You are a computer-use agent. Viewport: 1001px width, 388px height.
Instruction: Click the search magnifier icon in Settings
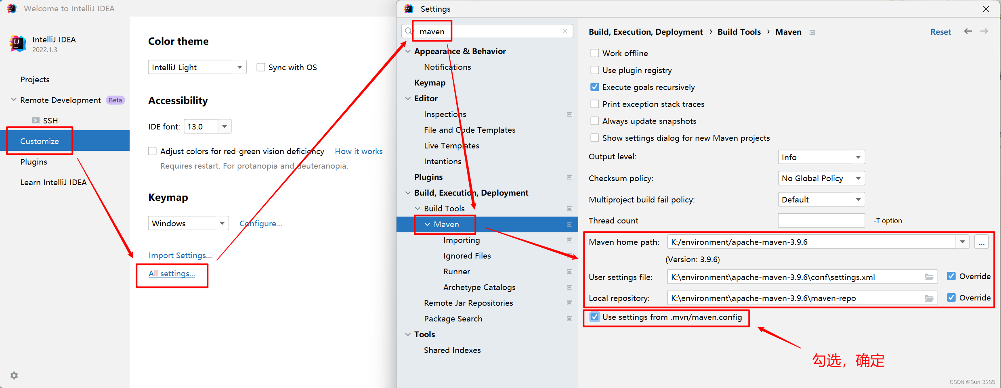(x=408, y=31)
